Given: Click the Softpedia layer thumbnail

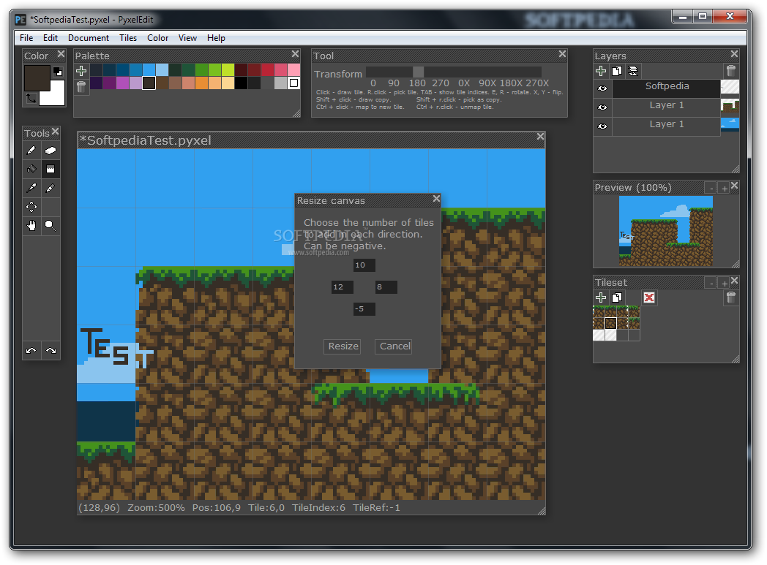Looking at the screenshot, I should (730, 86).
